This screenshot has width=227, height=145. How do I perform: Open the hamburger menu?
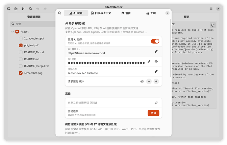coord(211,9)
